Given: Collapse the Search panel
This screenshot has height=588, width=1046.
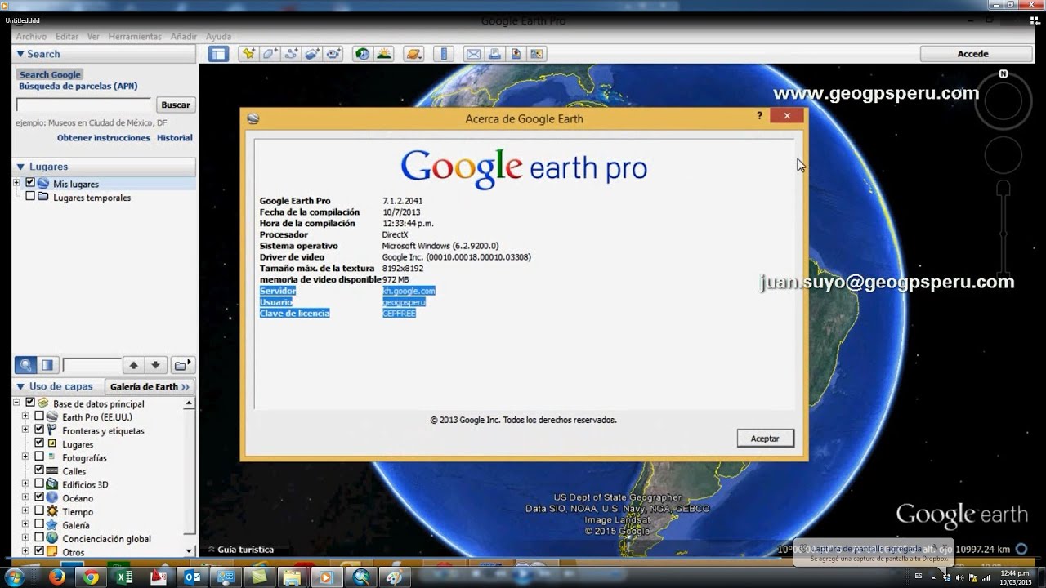Looking at the screenshot, I should click(20, 54).
